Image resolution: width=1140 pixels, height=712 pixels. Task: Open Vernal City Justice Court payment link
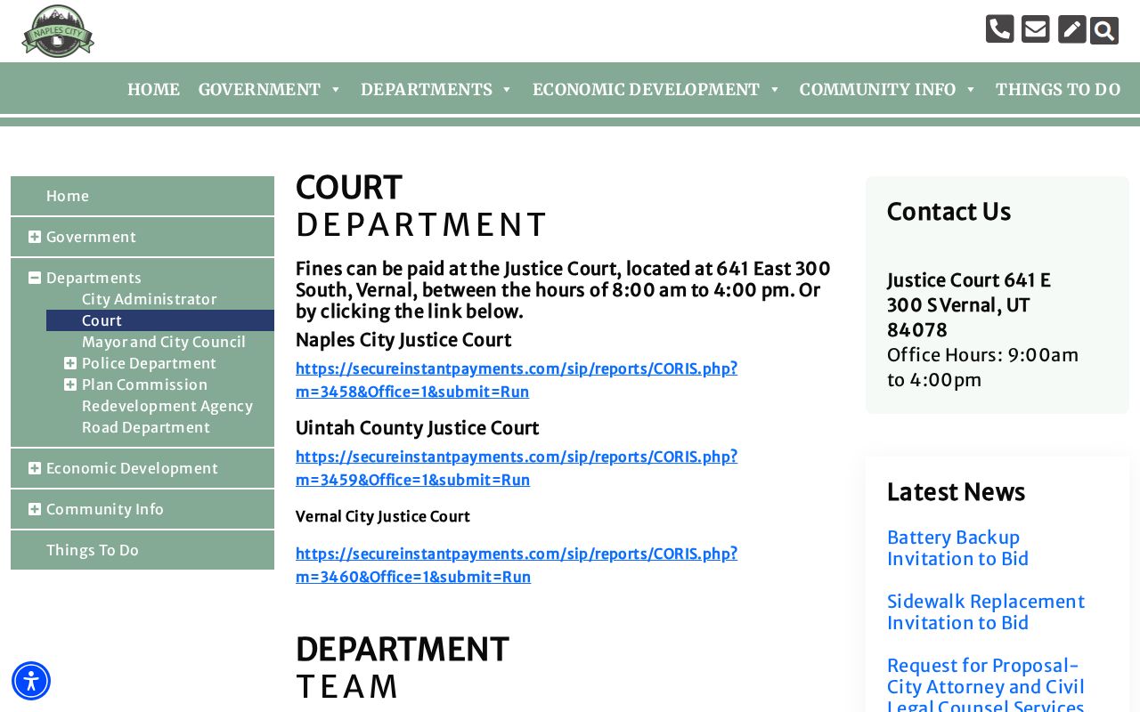pyautogui.click(x=517, y=565)
